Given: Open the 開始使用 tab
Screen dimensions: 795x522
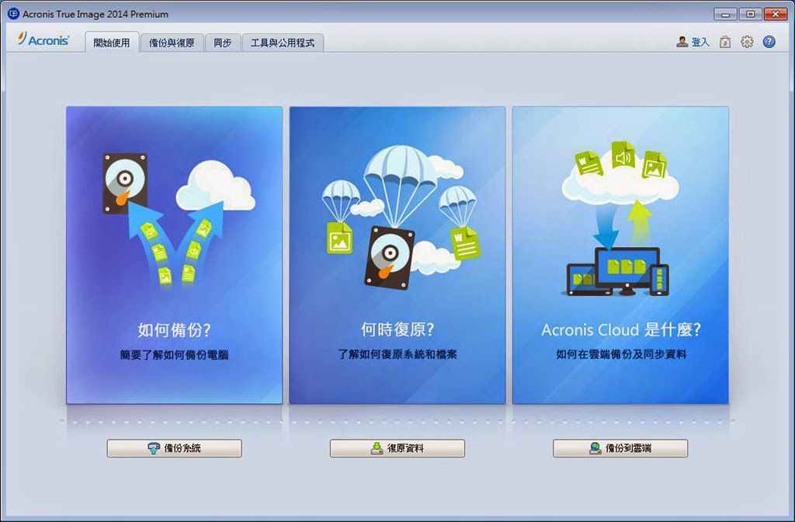Looking at the screenshot, I should click(112, 43).
